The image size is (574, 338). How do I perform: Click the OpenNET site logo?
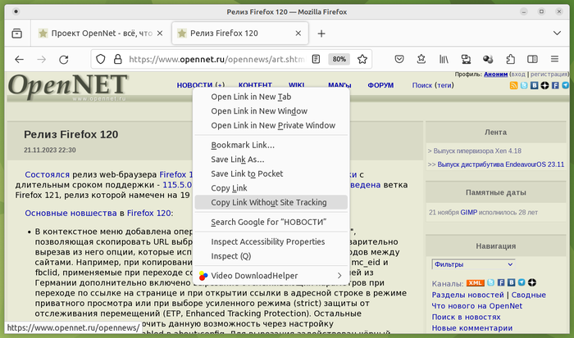coord(68,87)
